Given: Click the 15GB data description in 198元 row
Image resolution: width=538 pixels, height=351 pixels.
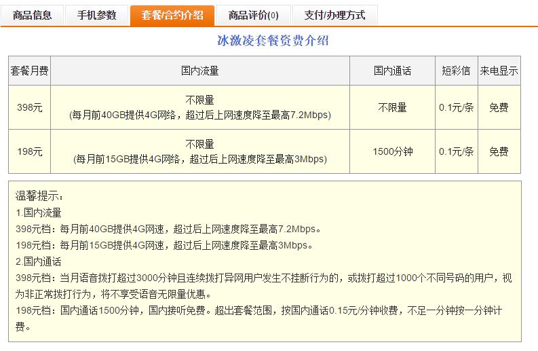Looking at the screenshot, I should coord(200,159).
